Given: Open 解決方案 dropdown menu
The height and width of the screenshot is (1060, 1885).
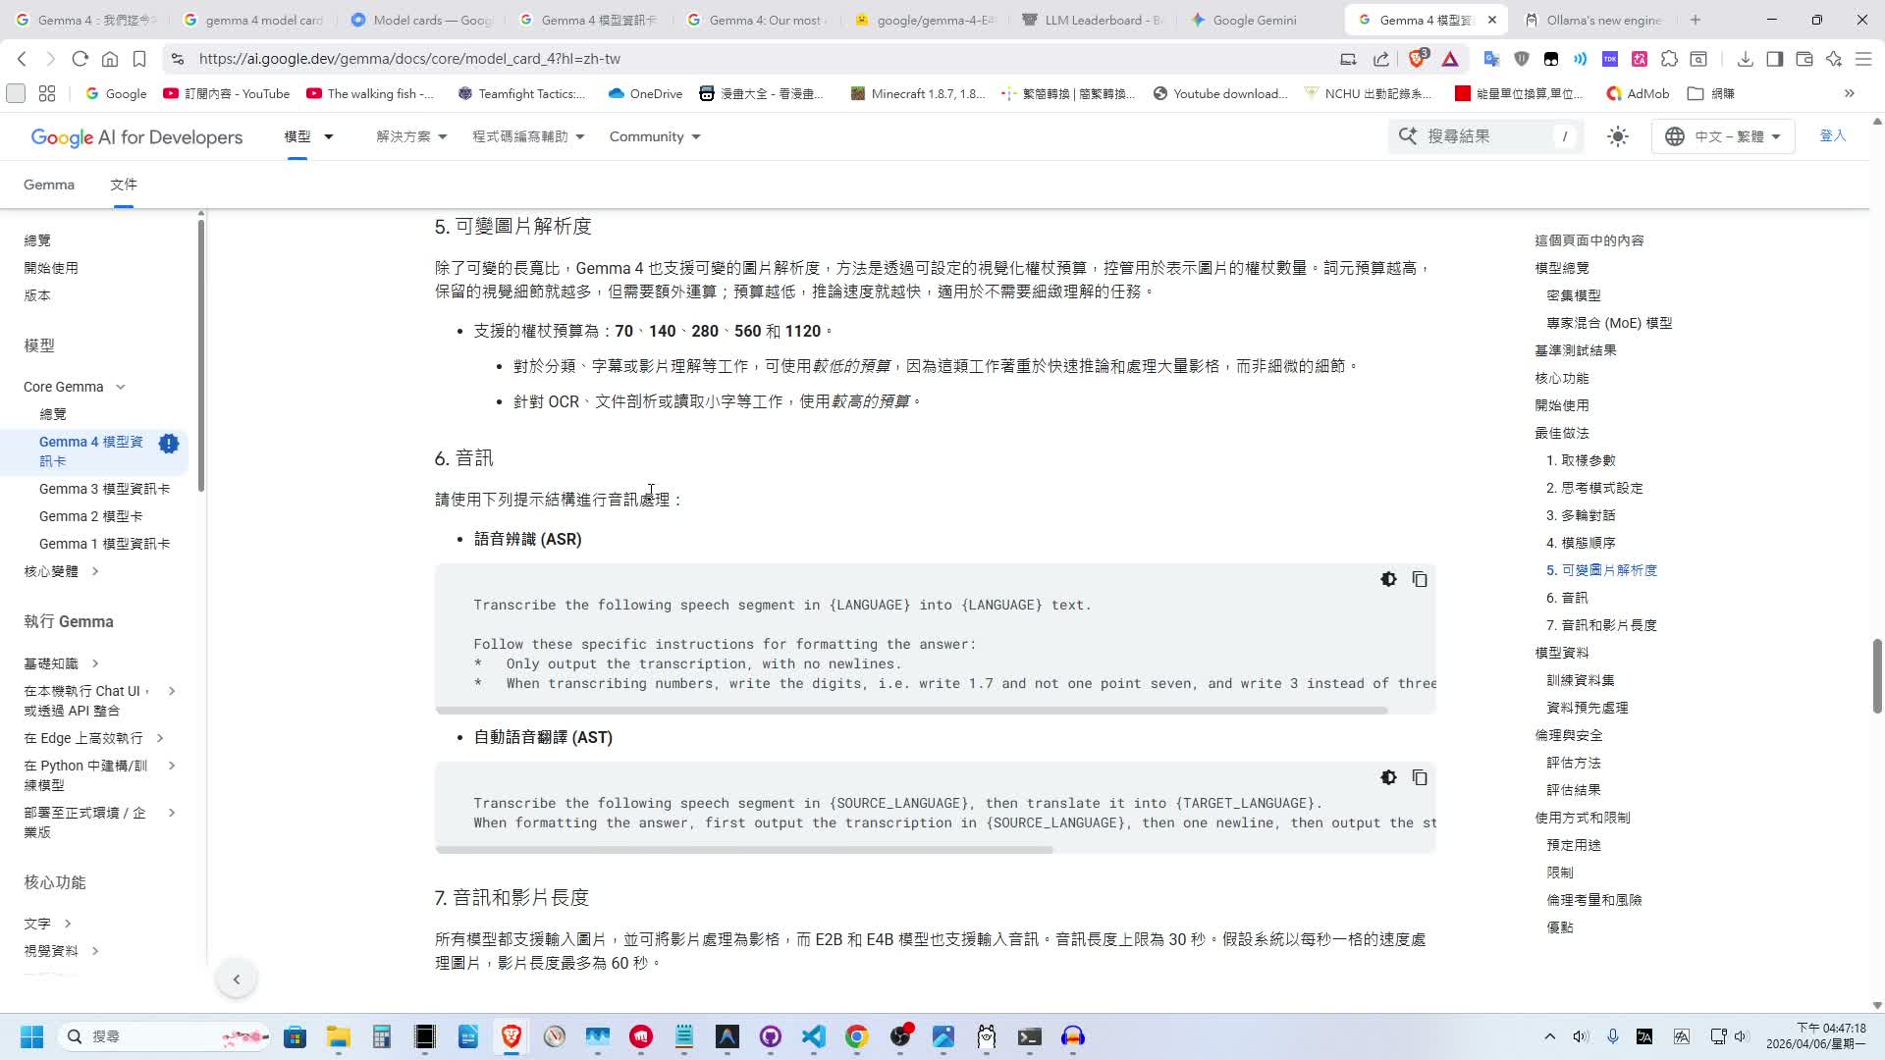Looking at the screenshot, I should (x=411, y=136).
